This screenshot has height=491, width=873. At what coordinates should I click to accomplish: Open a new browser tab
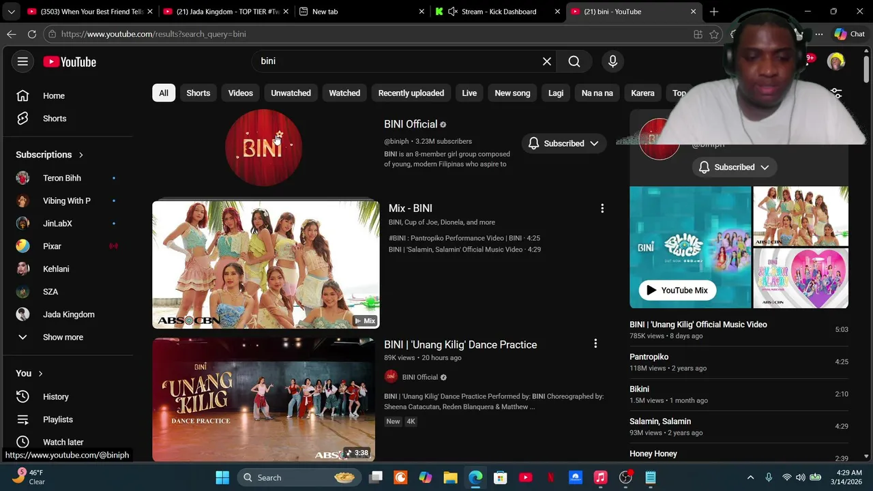pos(714,12)
